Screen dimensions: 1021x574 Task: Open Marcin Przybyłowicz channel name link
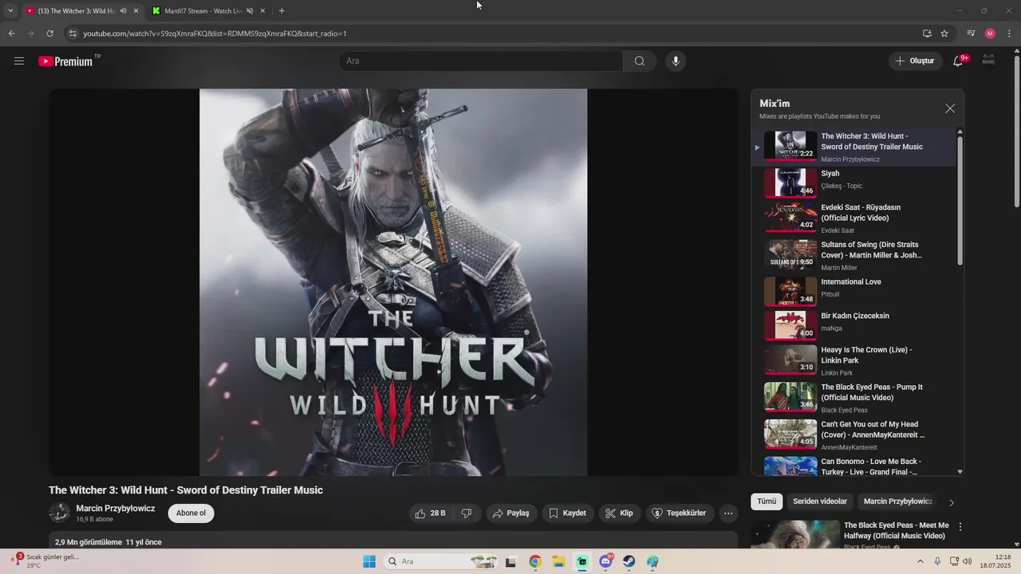click(116, 509)
